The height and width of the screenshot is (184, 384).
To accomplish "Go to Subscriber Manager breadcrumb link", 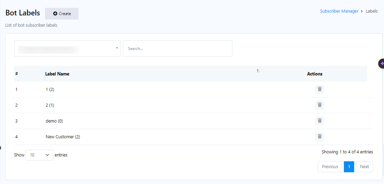I will tap(339, 11).
